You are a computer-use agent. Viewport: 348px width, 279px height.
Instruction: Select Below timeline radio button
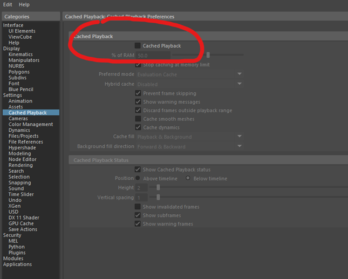[x=188, y=178]
